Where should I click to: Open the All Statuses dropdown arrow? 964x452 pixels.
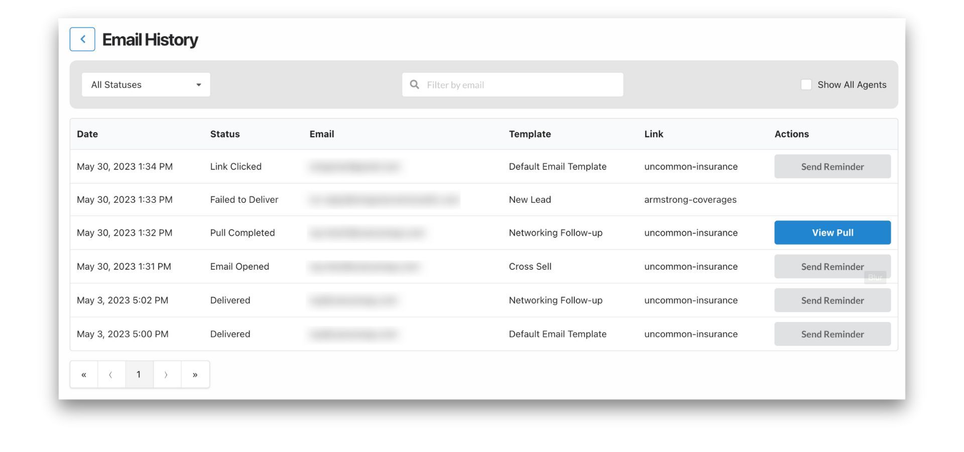point(199,84)
